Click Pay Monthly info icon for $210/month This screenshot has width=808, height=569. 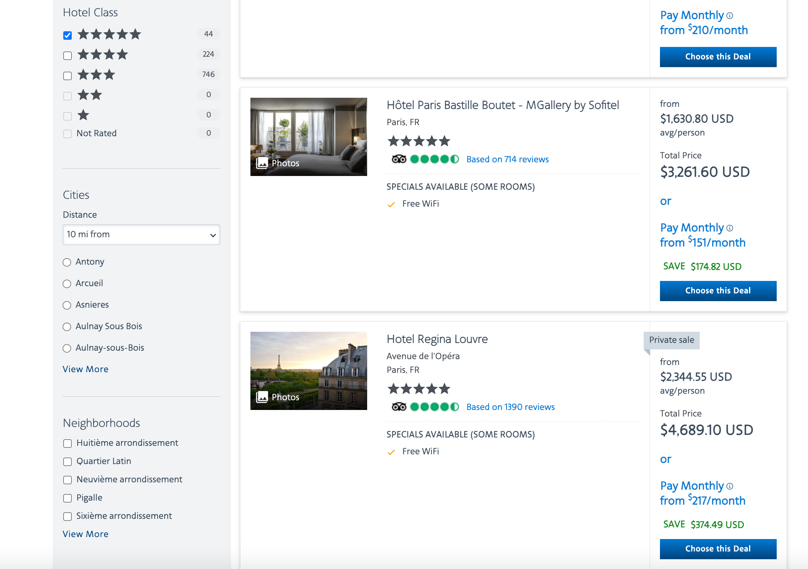pos(729,15)
